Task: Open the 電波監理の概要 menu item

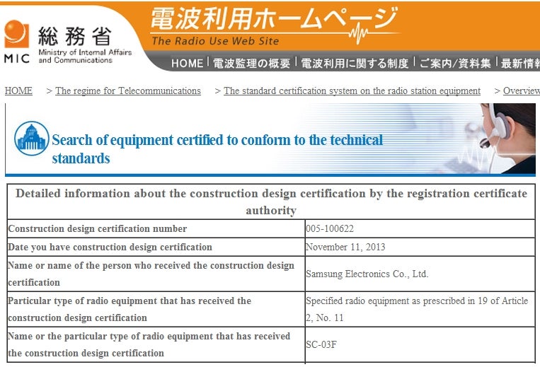Action: [x=251, y=63]
